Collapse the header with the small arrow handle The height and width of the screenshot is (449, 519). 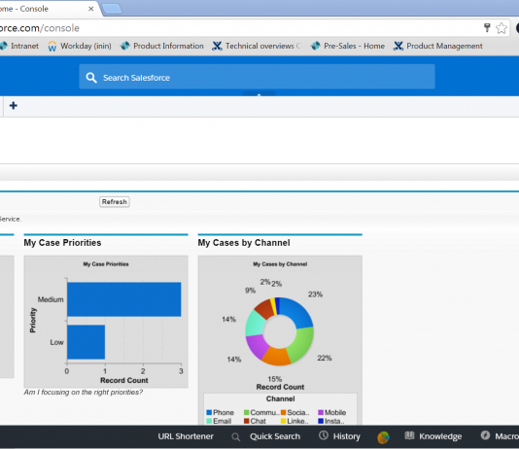[x=259, y=94]
